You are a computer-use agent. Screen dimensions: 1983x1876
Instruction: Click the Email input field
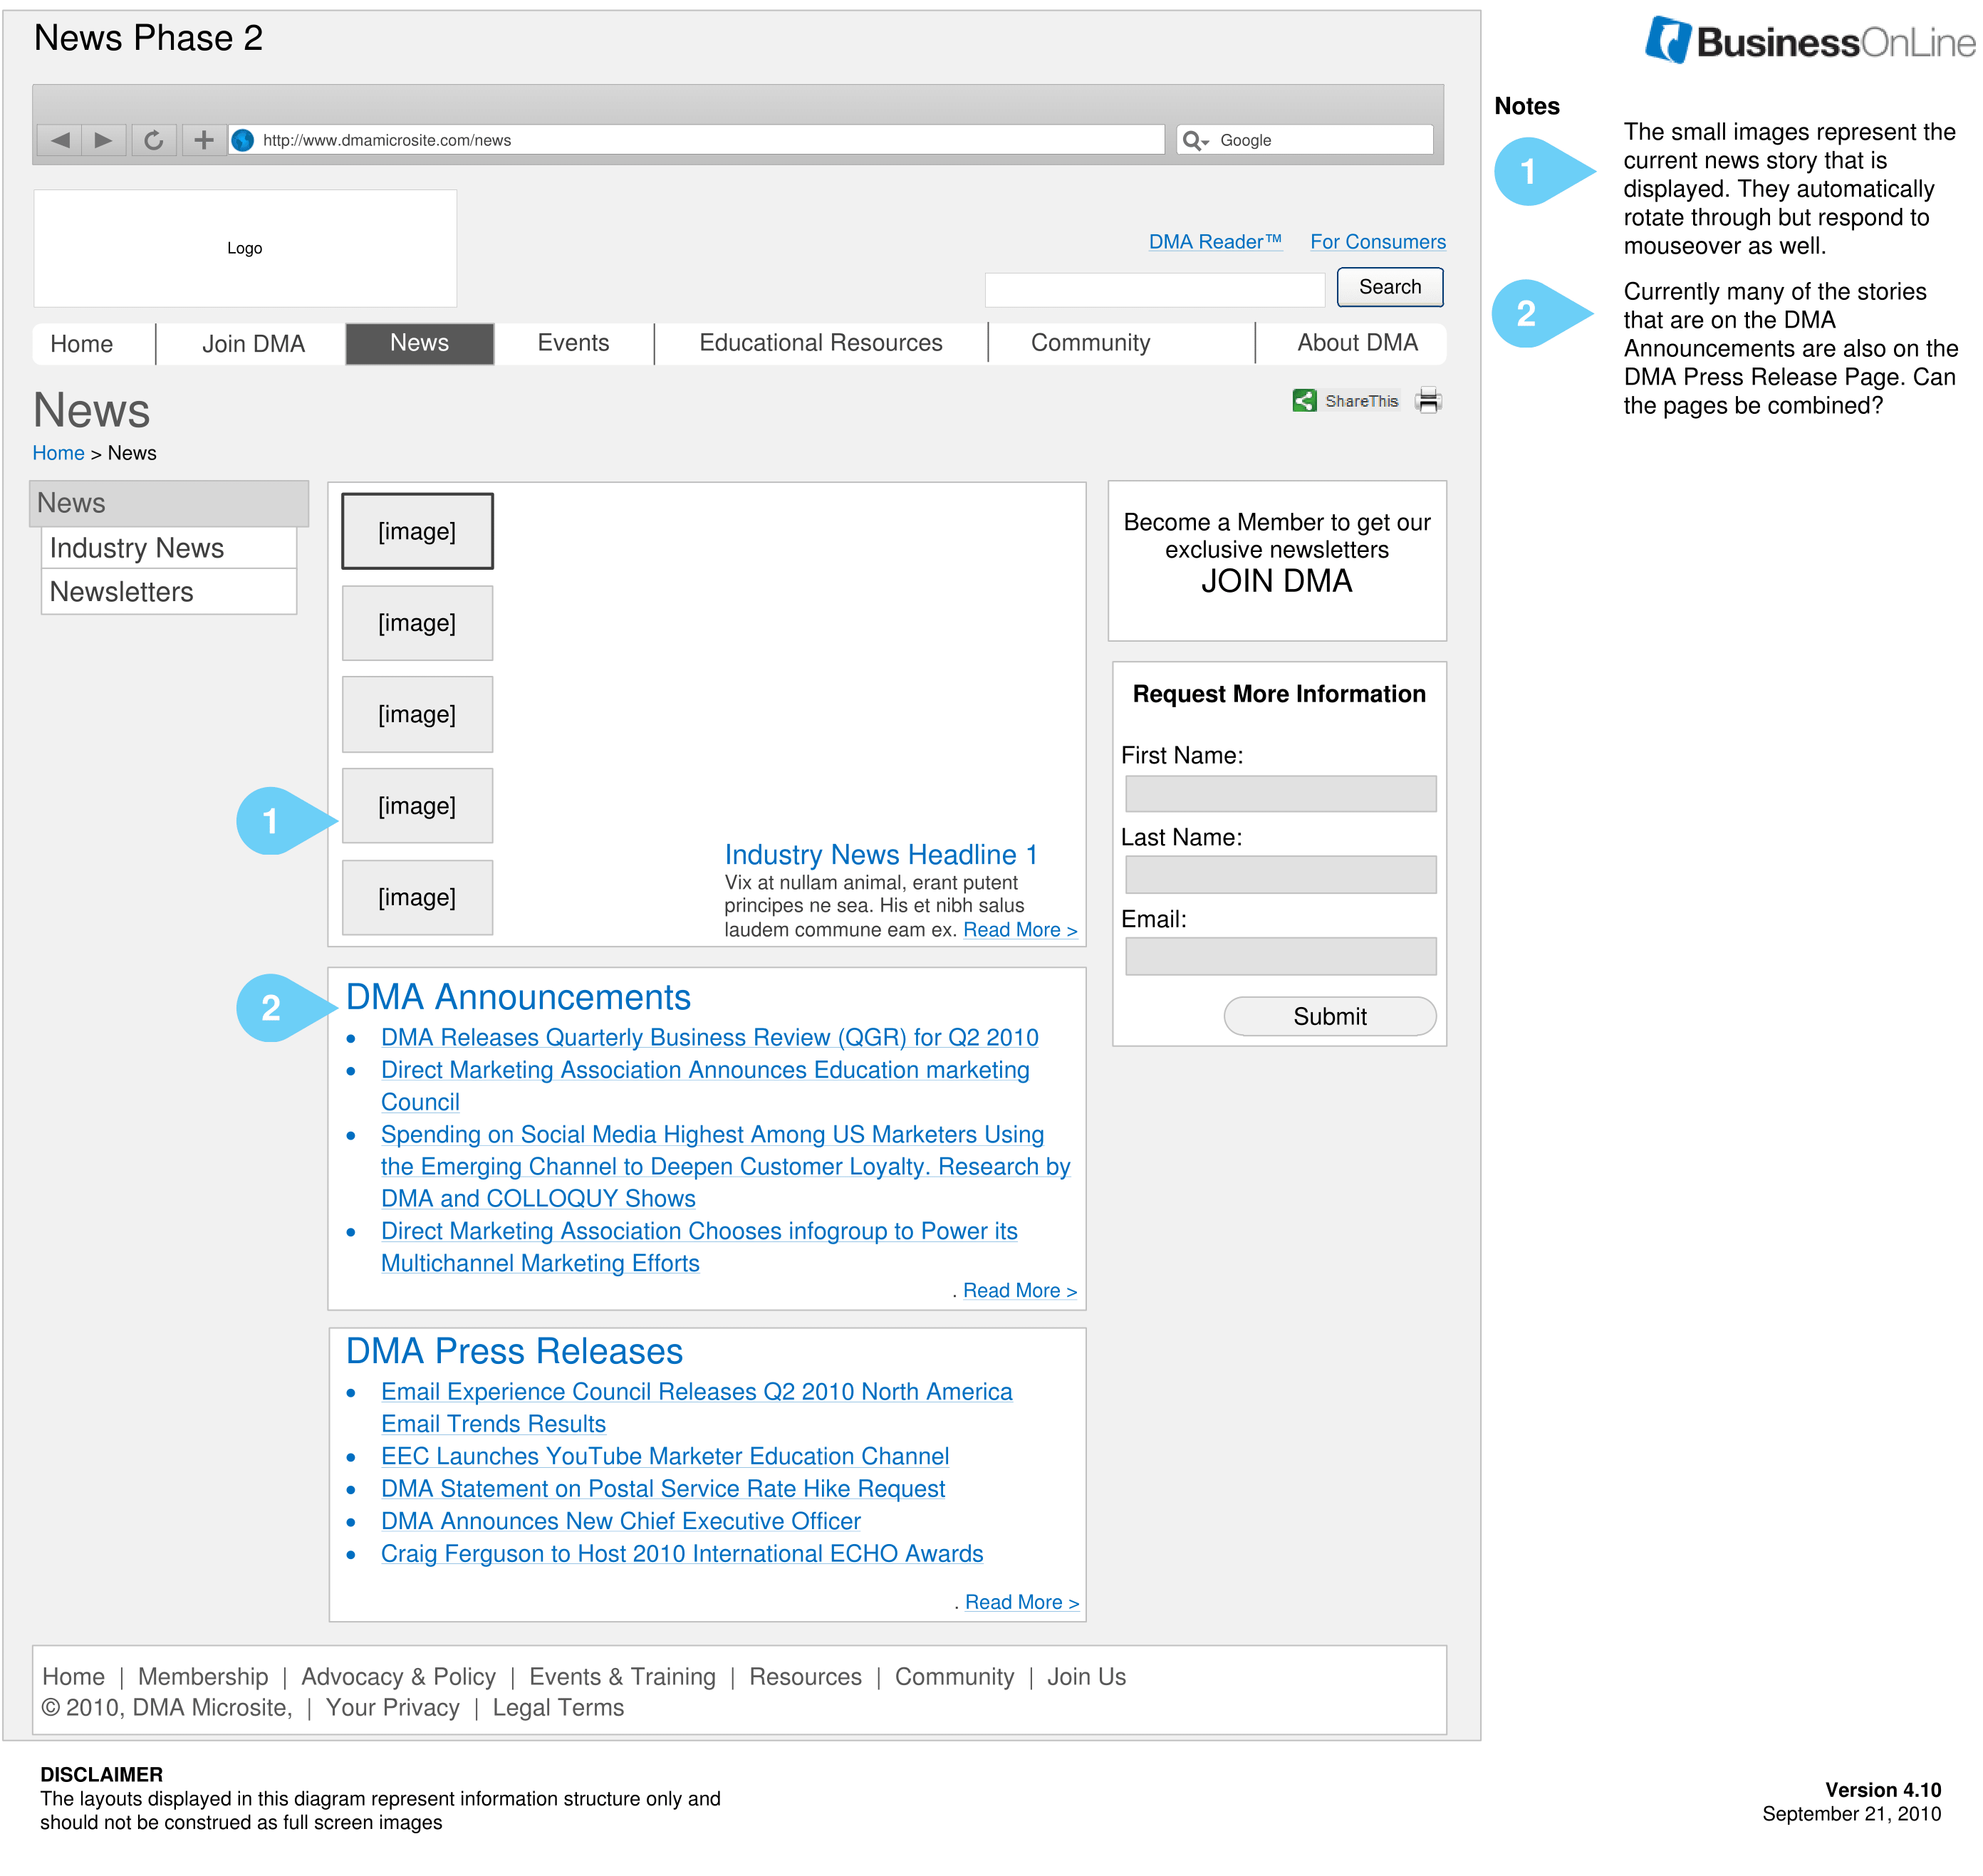tap(1281, 957)
